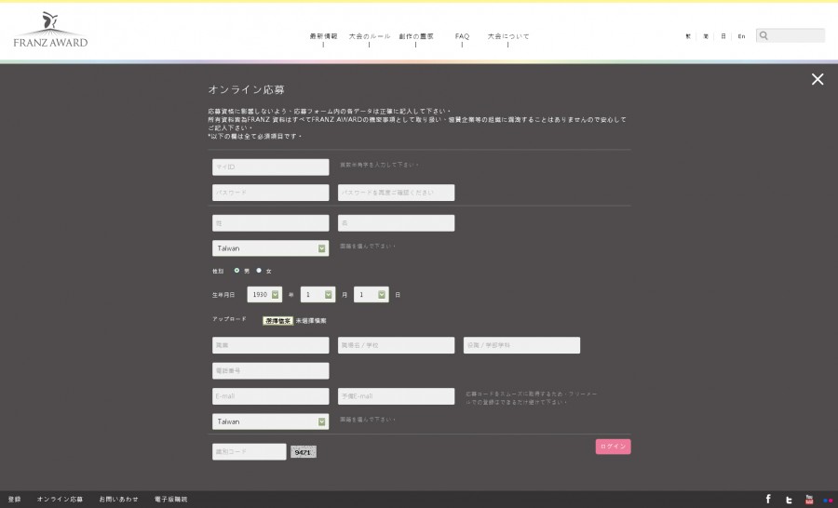Click the pink ログイン button
838x508 pixels.
coord(613,447)
